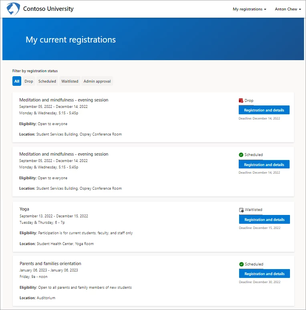306x310 pixels.
Task: Click green Scheduled checkmark on Parents orientation
Action: click(241, 264)
